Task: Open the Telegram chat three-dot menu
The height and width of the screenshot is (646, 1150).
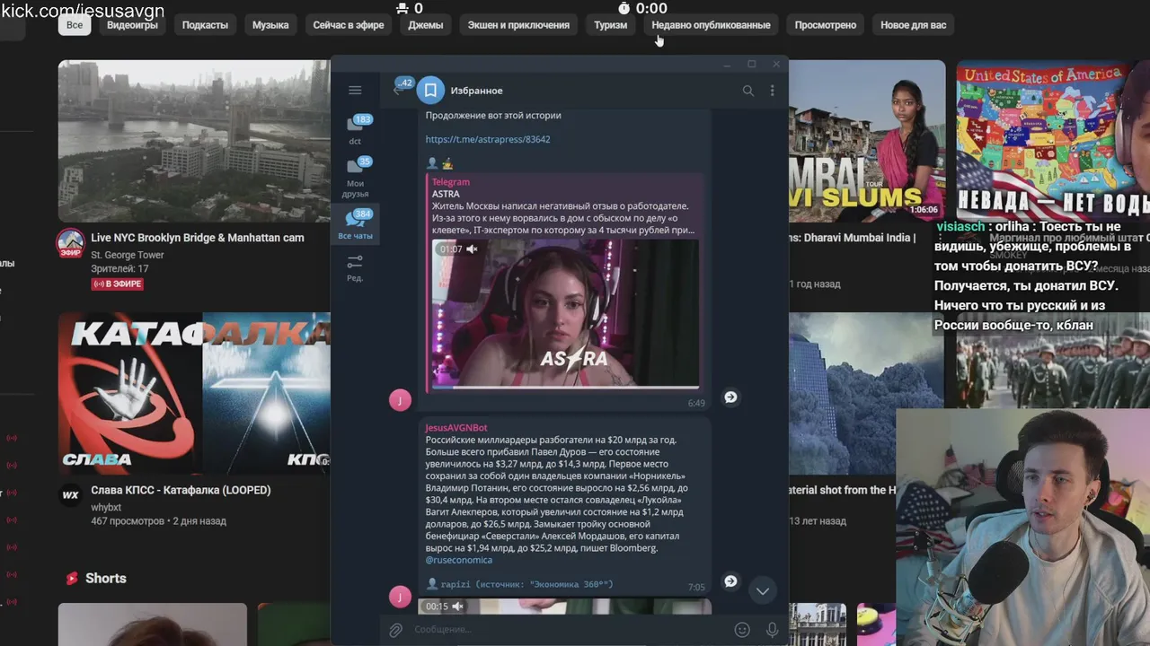Action: [772, 91]
